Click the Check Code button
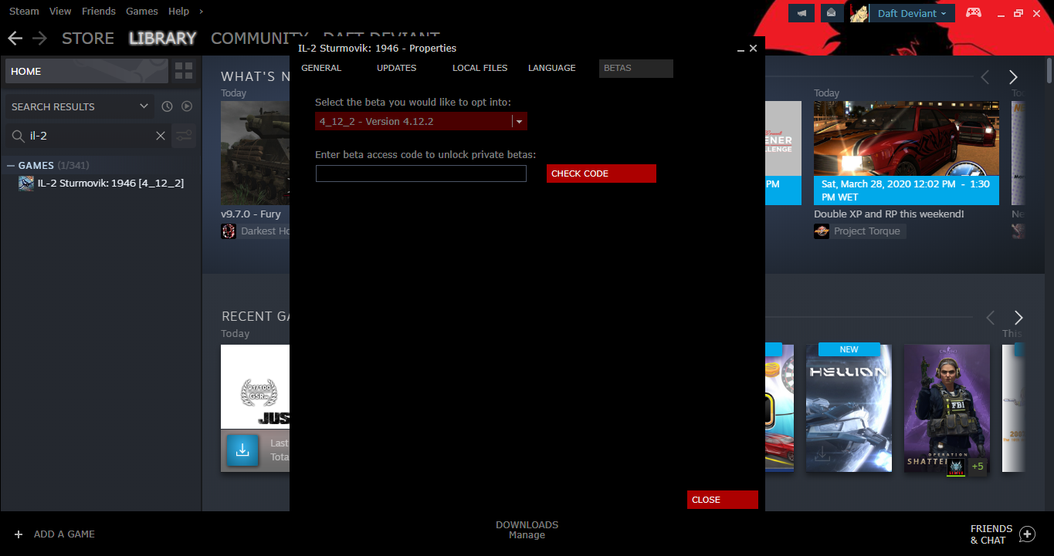The image size is (1054, 556). [602, 174]
